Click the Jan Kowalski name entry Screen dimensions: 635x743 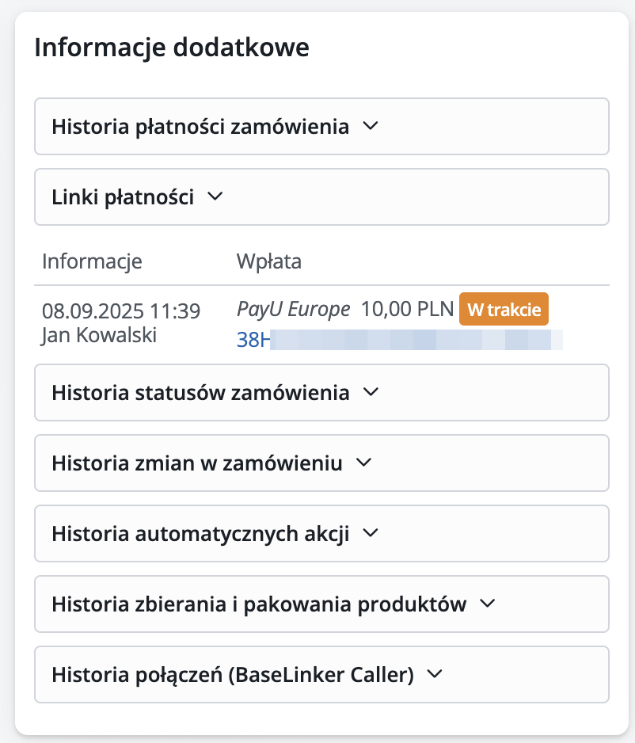(99, 335)
